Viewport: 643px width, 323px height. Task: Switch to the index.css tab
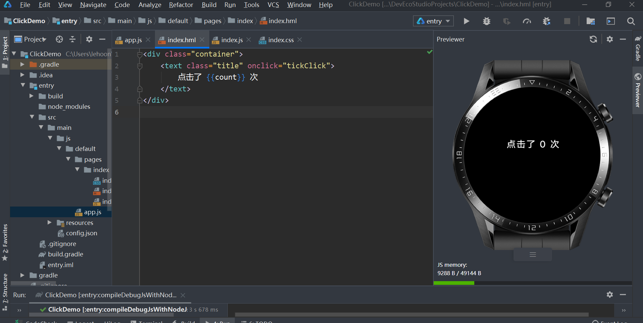[280, 40]
